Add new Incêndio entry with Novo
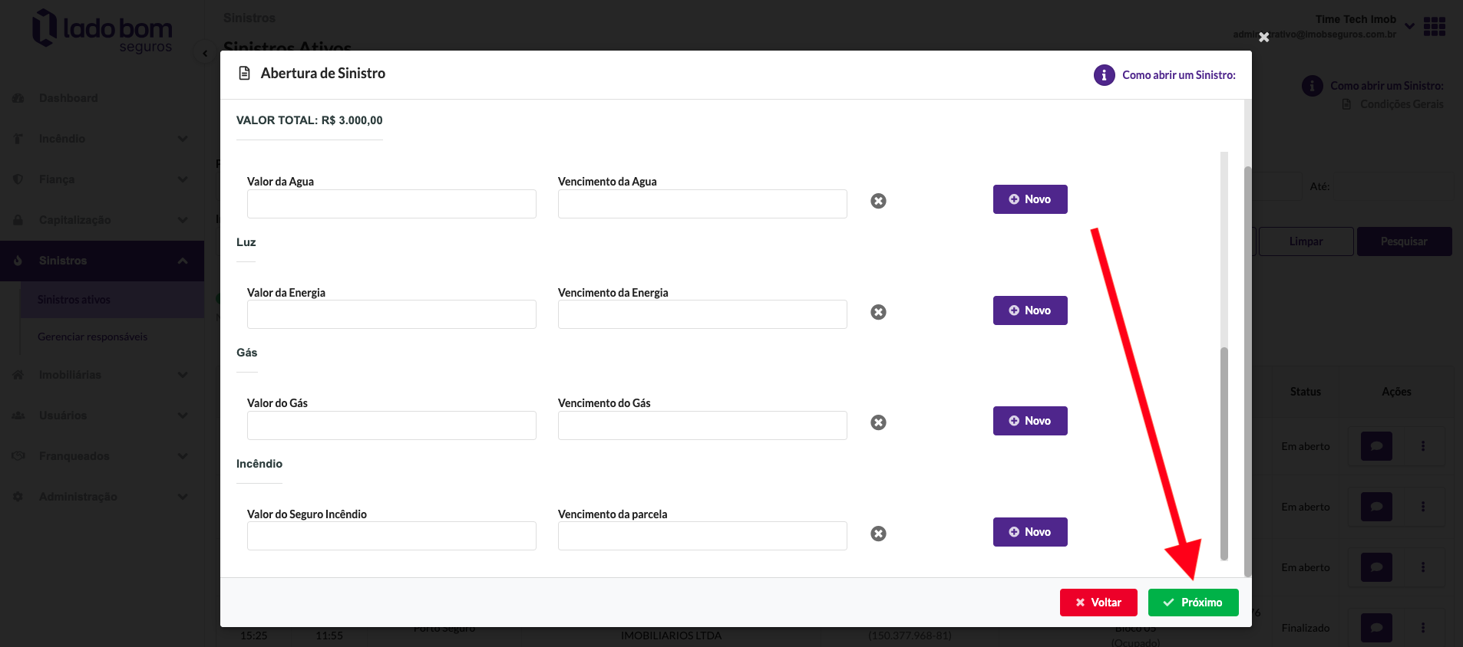The height and width of the screenshot is (647, 1463). click(x=1030, y=532)
